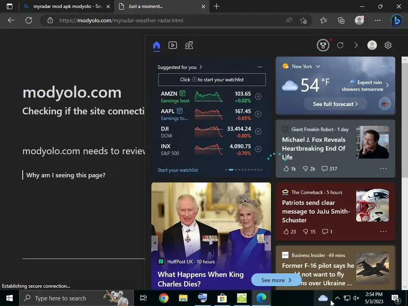Open the Bing sidebar button
This screenshot has width=408, height=306.
(397, 20)
